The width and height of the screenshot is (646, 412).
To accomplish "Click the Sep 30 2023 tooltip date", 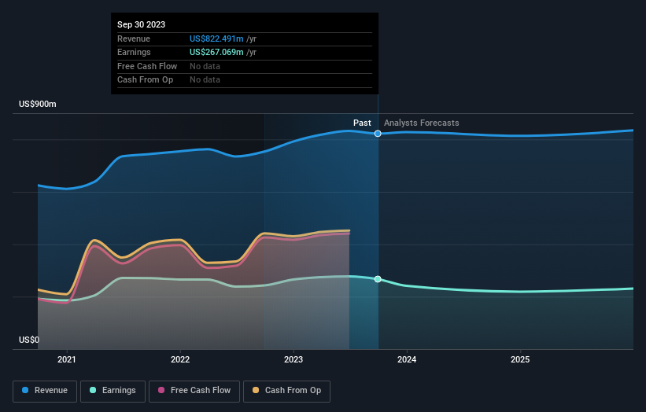I will (142, 24).
